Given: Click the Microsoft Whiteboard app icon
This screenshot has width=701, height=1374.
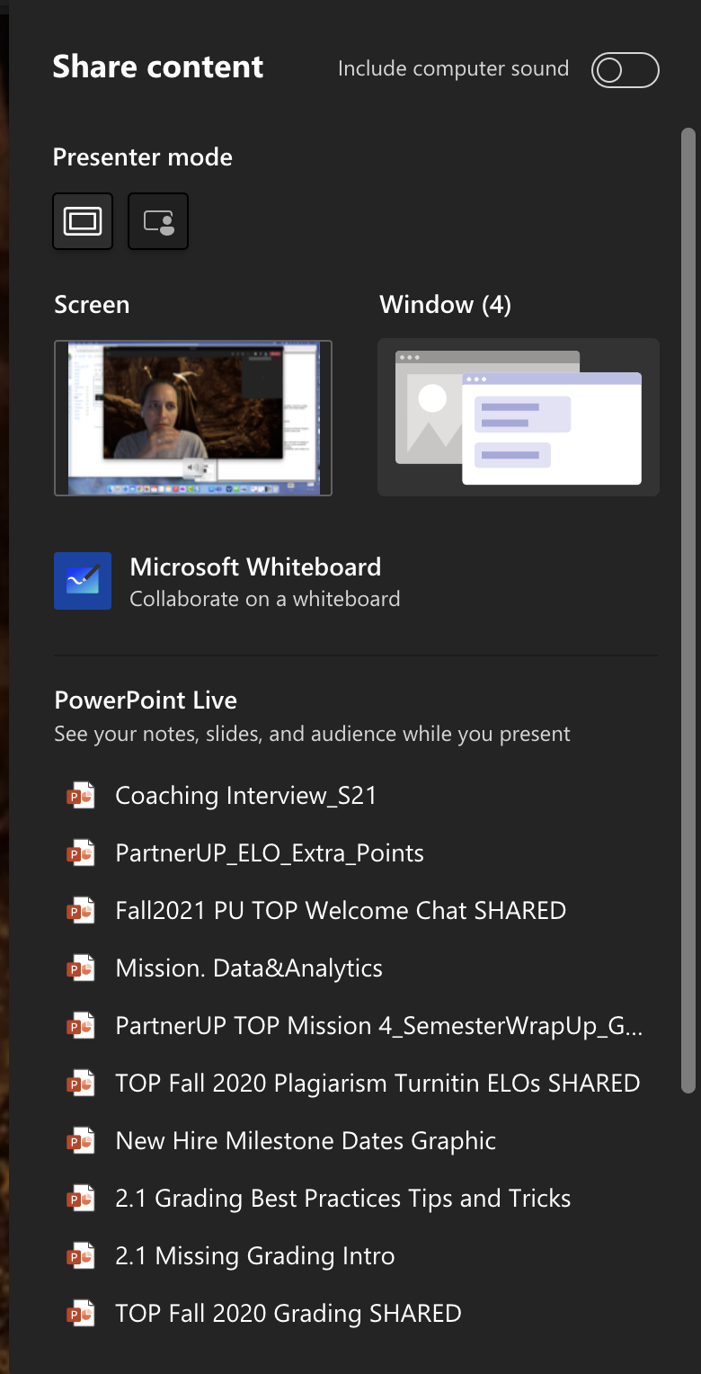Looking at the screenshot, I should pyautogui.click(x=82, y=580).
